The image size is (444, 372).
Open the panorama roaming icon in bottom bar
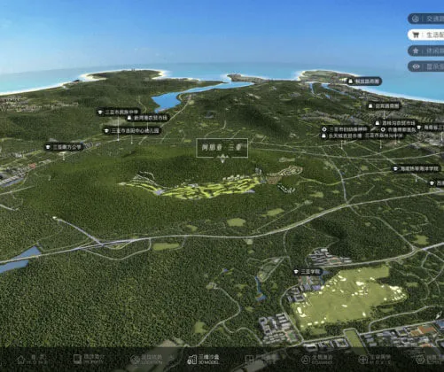point(305,360)
